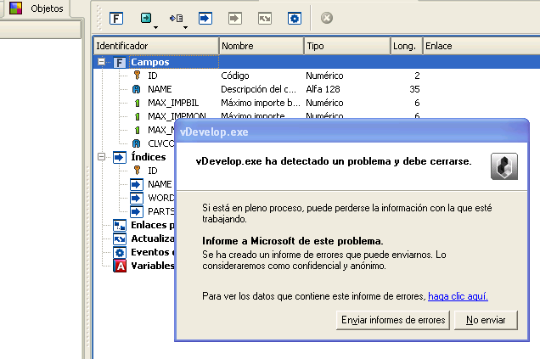Viewport: 540px width, 359px height.
Task: Click the Actualiza node icon
Action: pos(120,238)
